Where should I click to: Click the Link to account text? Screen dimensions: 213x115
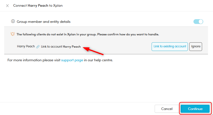pos(52,47)
